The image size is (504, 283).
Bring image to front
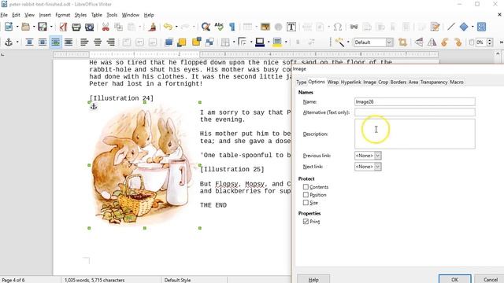pos(169,42)
